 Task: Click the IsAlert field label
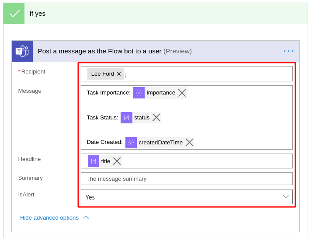[26, 195]
